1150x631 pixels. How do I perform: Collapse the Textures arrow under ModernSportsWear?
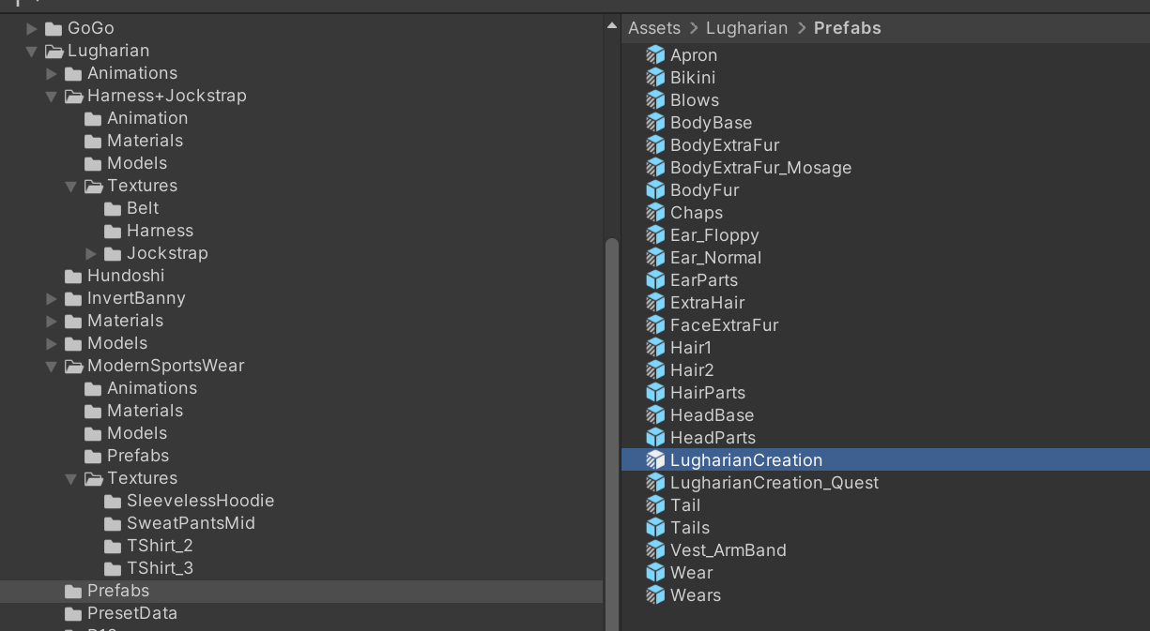[71, 478]
